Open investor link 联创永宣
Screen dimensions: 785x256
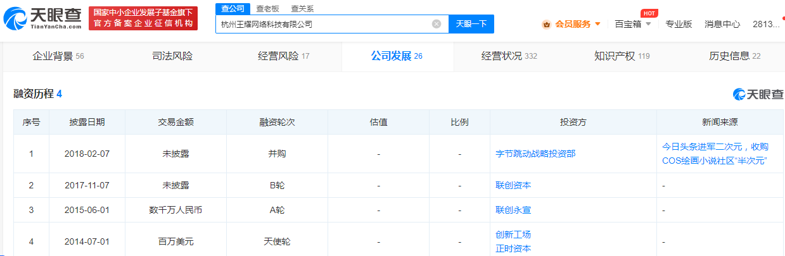pos(513,209)
